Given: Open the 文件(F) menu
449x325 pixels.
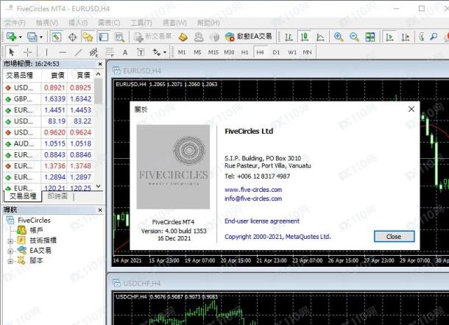Looking at the screenshot, I should pyautogui.click(x=15, y=23).
